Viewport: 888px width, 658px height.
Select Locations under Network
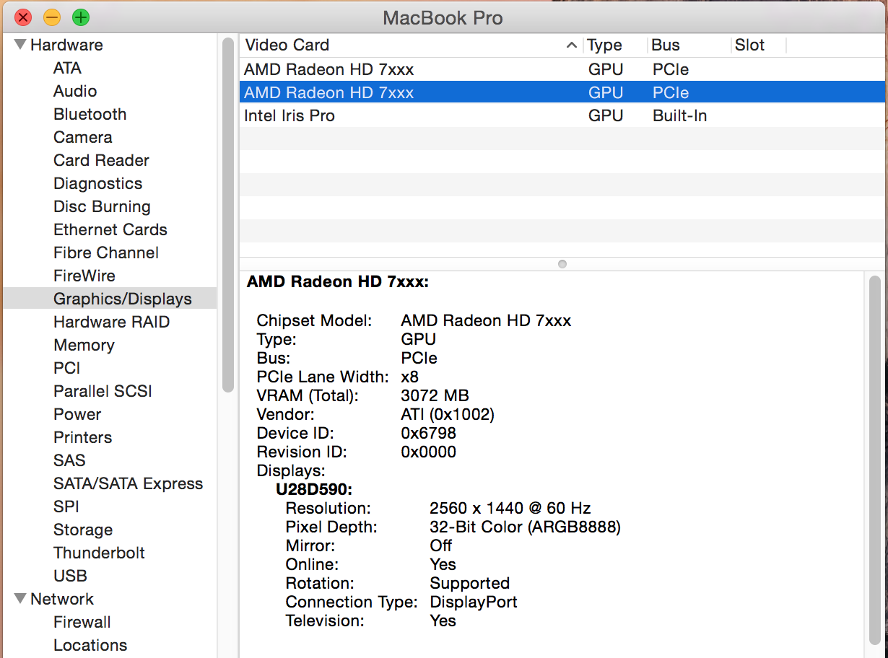tap(90, 646)
